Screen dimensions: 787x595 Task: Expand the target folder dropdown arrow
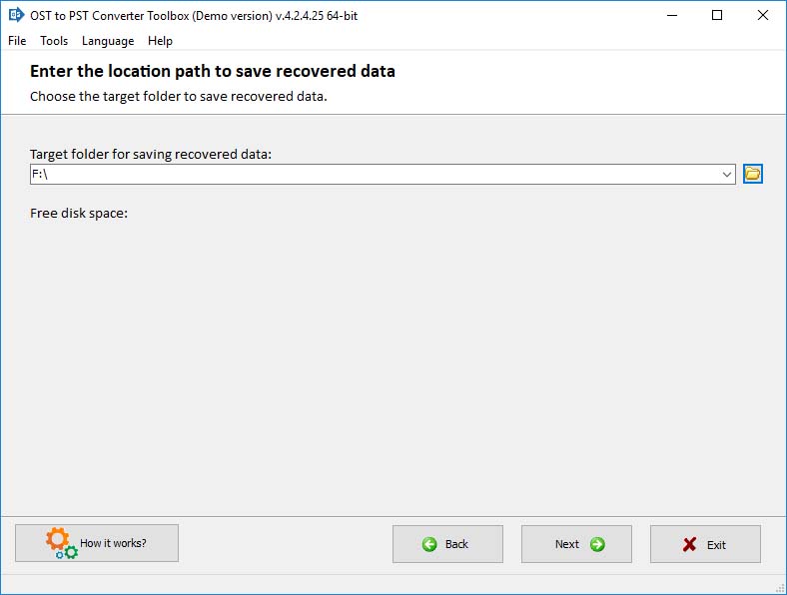pyautogui.click(x=726, y=174)
